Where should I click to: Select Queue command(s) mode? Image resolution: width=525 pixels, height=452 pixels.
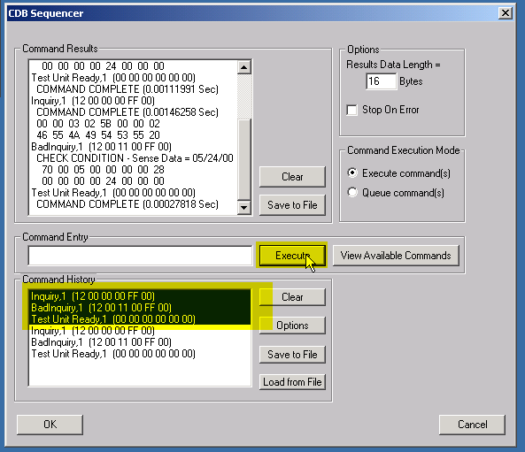pos(352,192)
